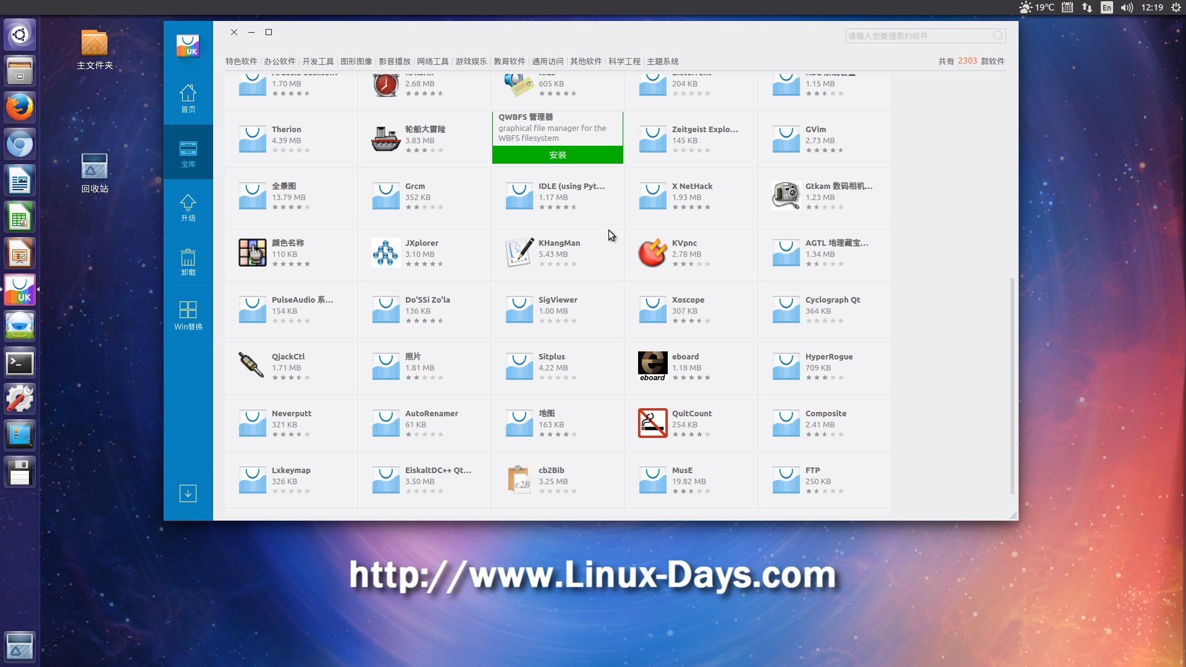
Task: Open the QuitCount no-smoking app icon
Action: tap(652, 423)
